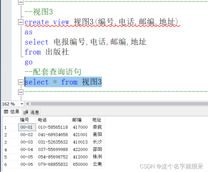The image size is (208, 172).
Task: Select the 电话 column header
Action: (x=53, y=120)
